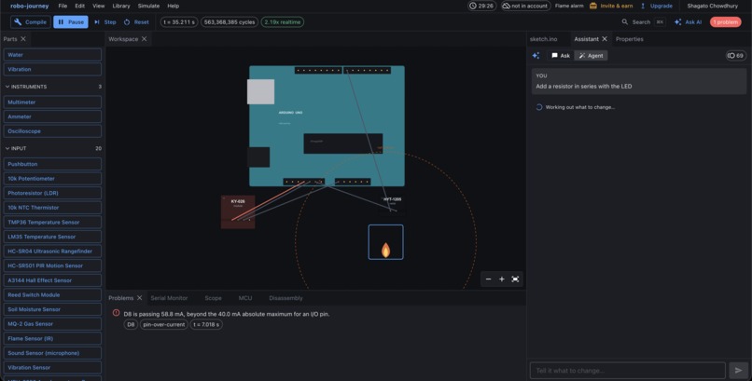Image resolution: width=752 pixels, height=381 pixels.
Task: Click the problem error icon
Action: click(x=116, y=313)
